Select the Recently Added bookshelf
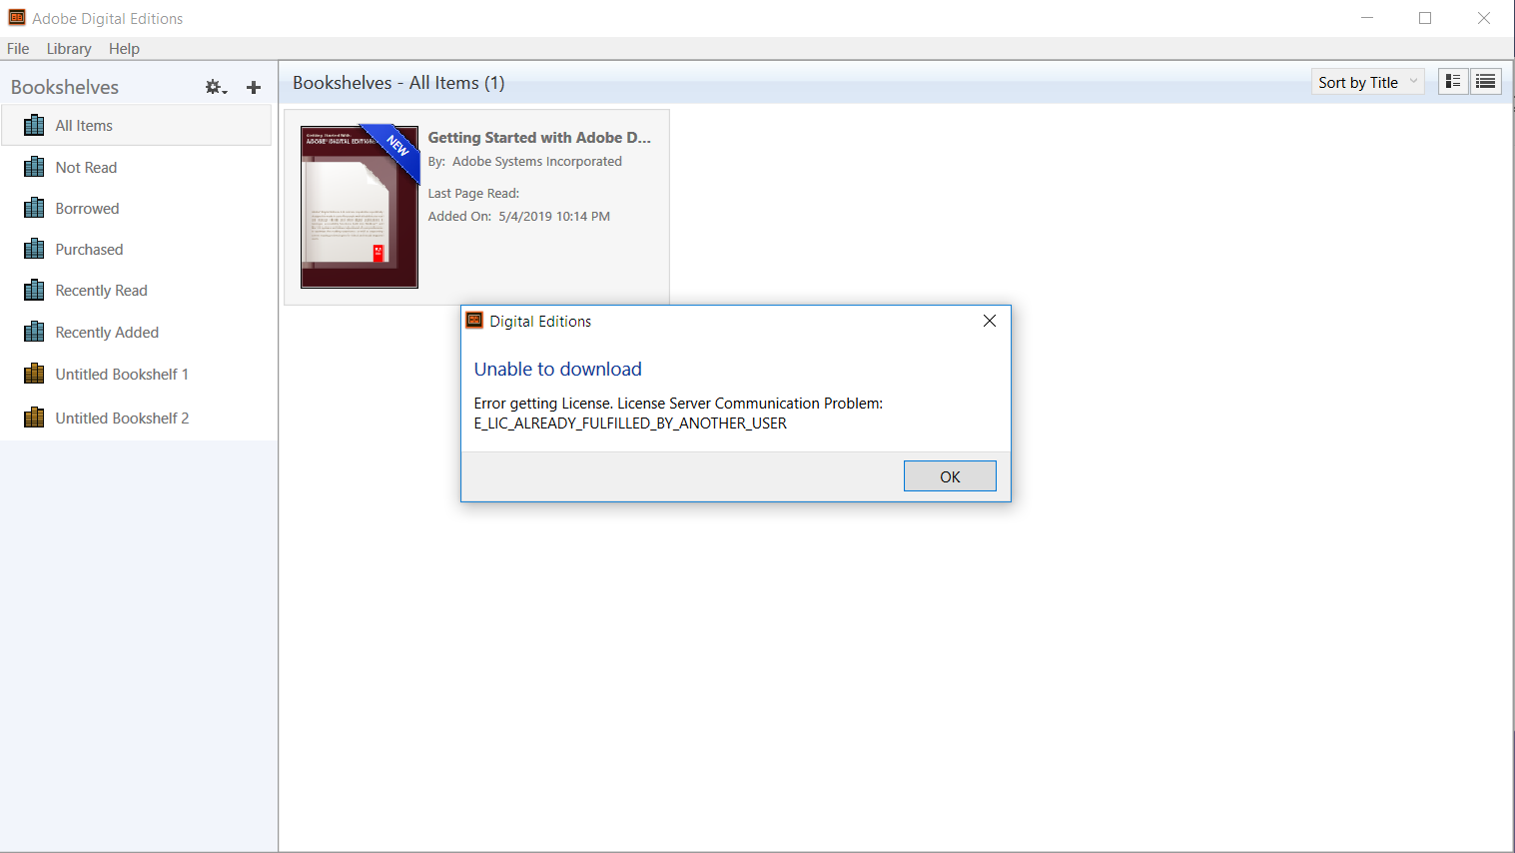 pyautogui.click(x=137, y=332)
